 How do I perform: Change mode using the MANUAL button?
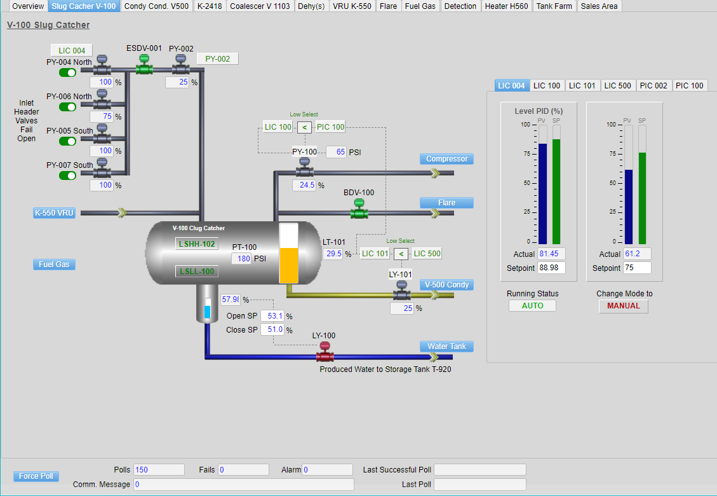(x=623, y=306)
